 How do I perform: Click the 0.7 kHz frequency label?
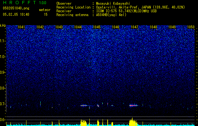(2, 104)
